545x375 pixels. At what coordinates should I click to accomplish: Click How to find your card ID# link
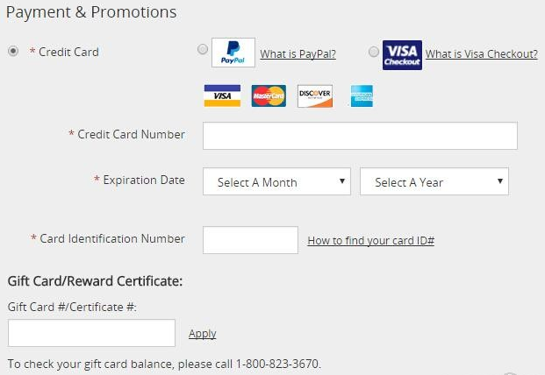point(371,240)
